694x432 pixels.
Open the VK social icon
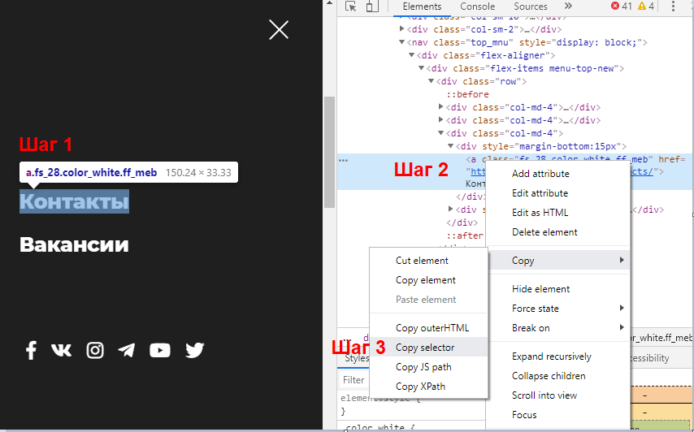[62, 350]
